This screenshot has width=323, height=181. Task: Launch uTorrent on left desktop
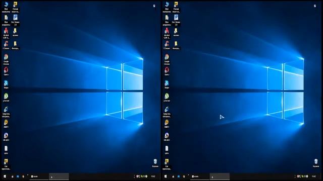tap(6, 98)
